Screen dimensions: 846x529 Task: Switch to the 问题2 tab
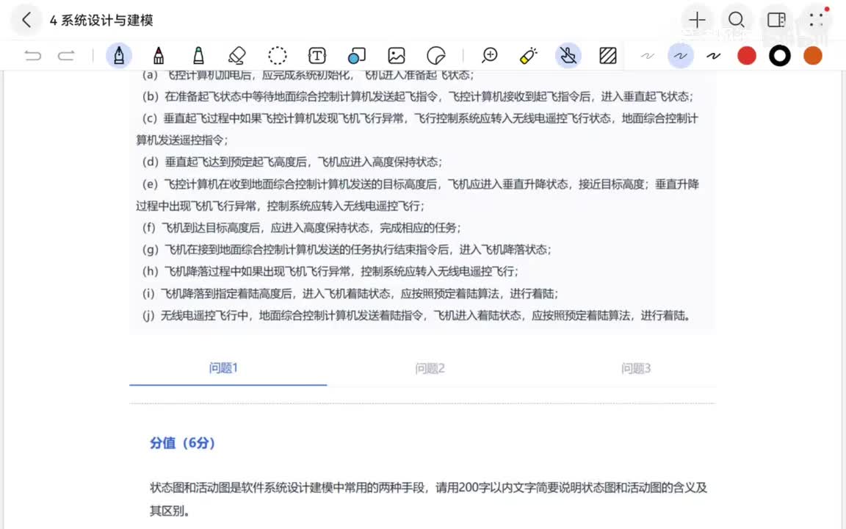pos(430,369)
